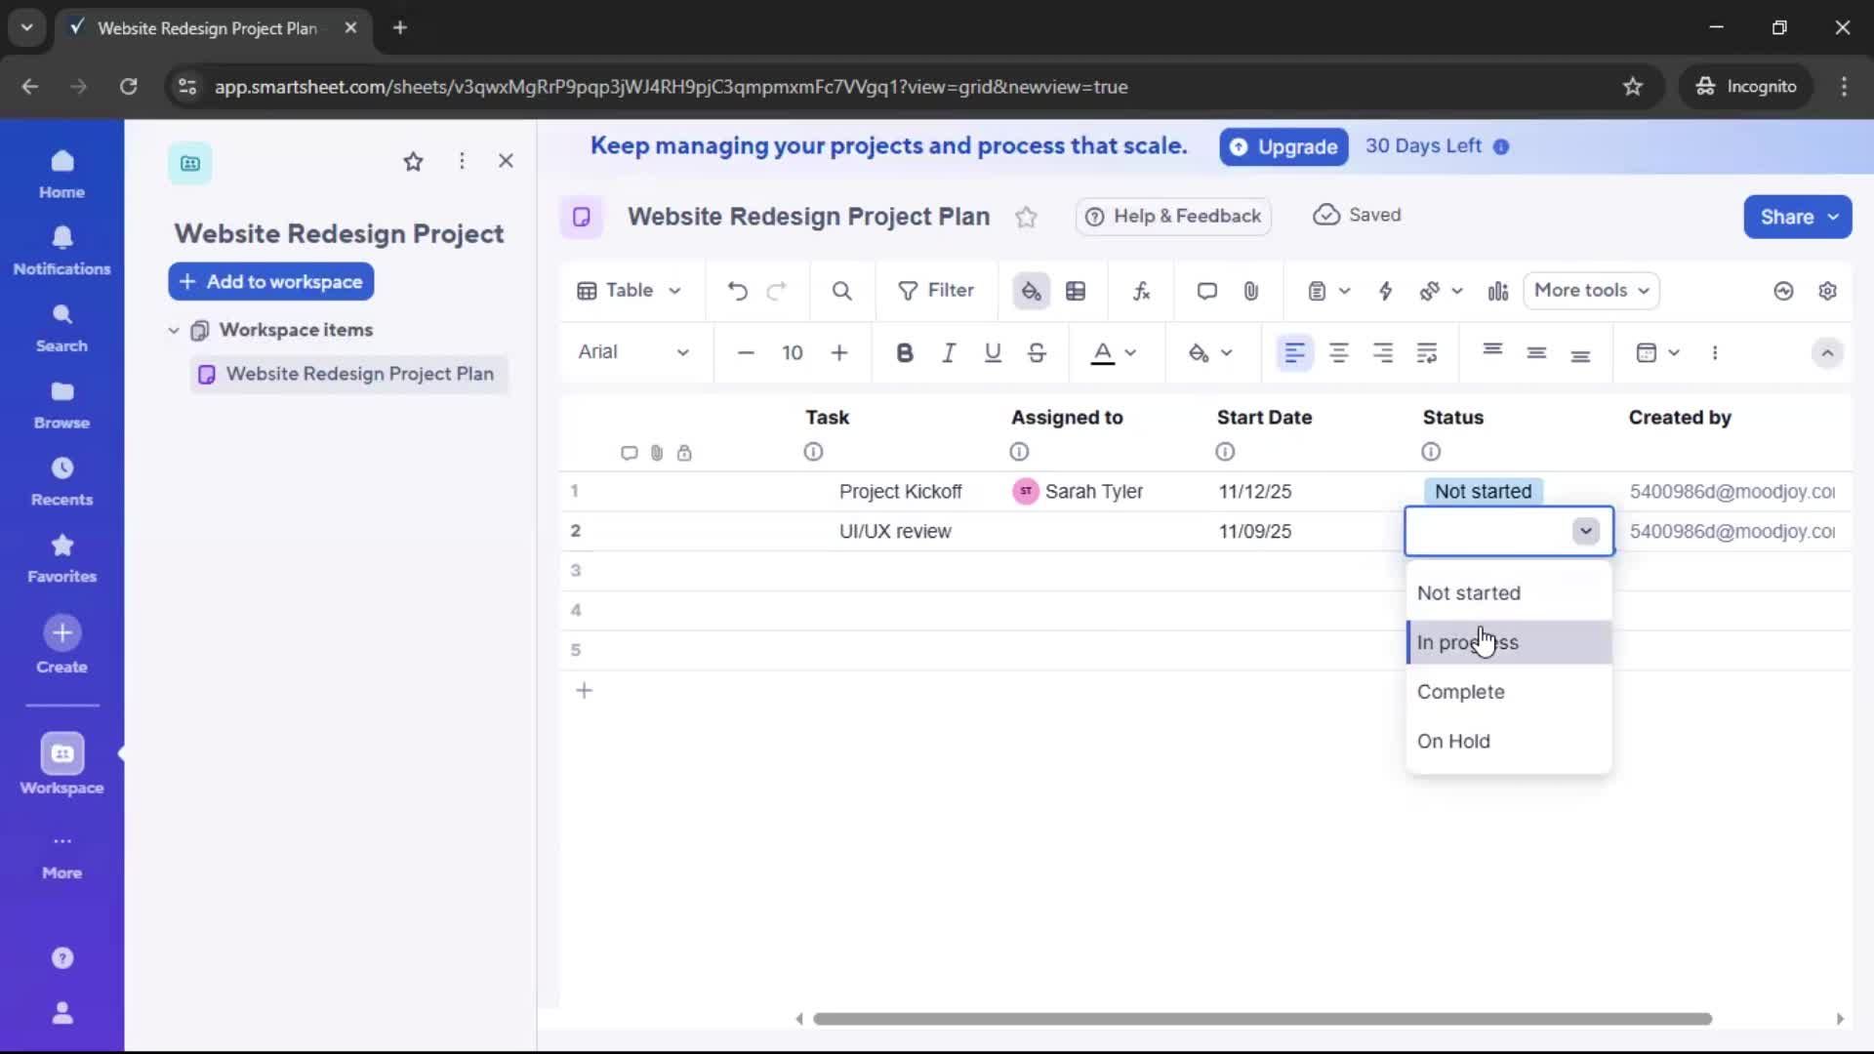This screenshot has height=1054, width=1874.
Task: Open the Arial font family dropdown
Action: coord(634,352)
